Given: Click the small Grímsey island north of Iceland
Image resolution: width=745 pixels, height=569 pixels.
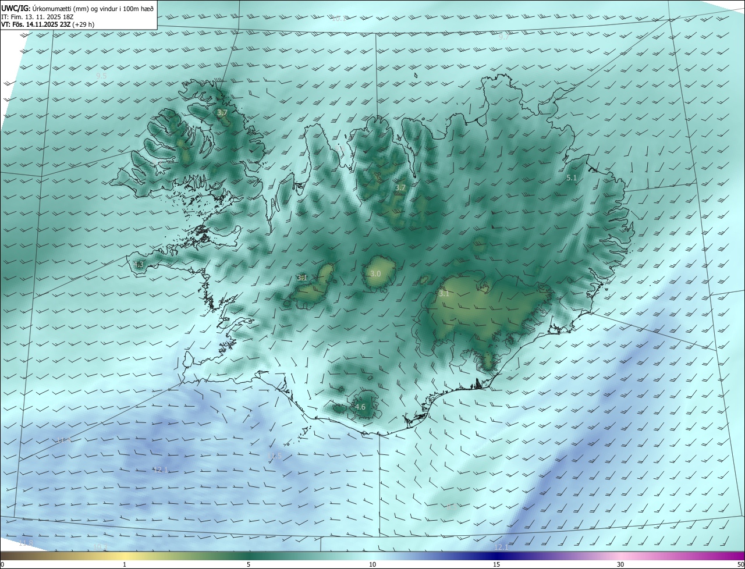Looking at the screenshot, I should [416, 75].
